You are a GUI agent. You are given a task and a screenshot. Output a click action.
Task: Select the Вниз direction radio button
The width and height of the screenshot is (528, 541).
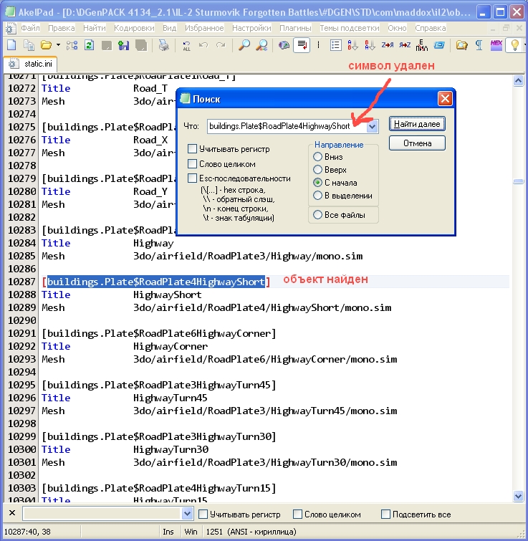point(317,157)
